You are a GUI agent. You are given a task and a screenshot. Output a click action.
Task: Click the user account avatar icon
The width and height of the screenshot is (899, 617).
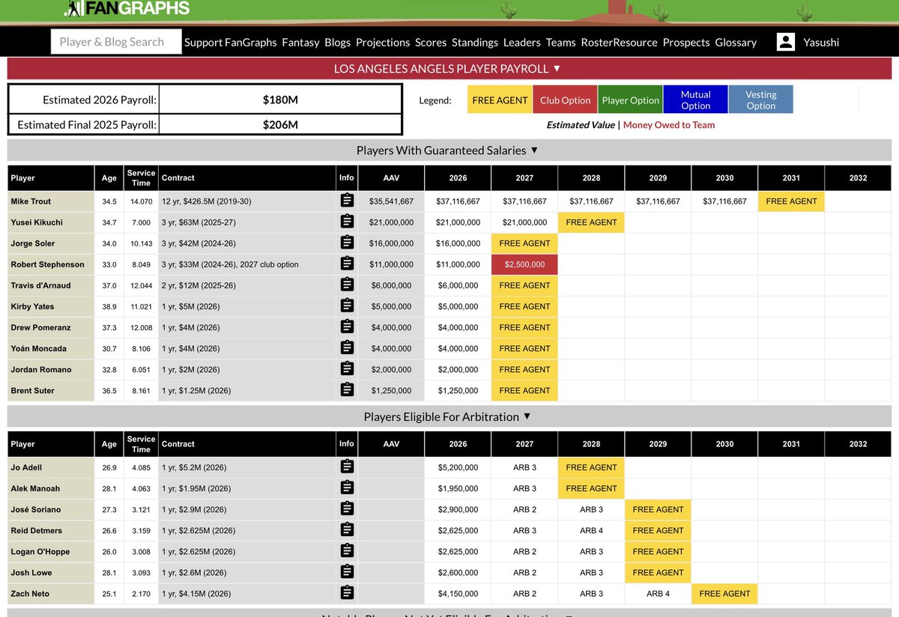pyautogui.click(x=786, y=42)
